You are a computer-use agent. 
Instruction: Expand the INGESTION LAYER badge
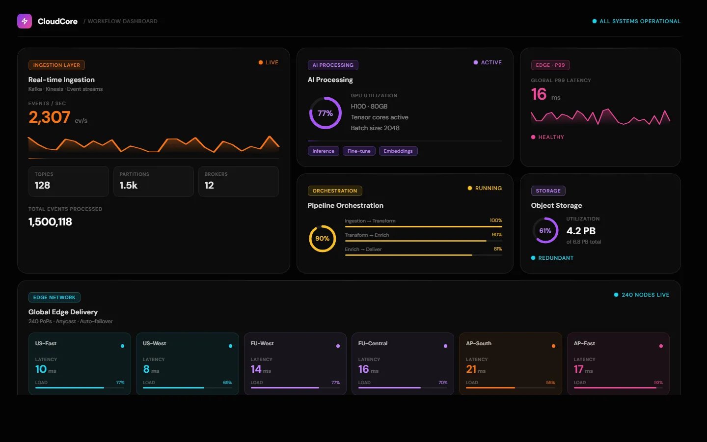point(56,65)
